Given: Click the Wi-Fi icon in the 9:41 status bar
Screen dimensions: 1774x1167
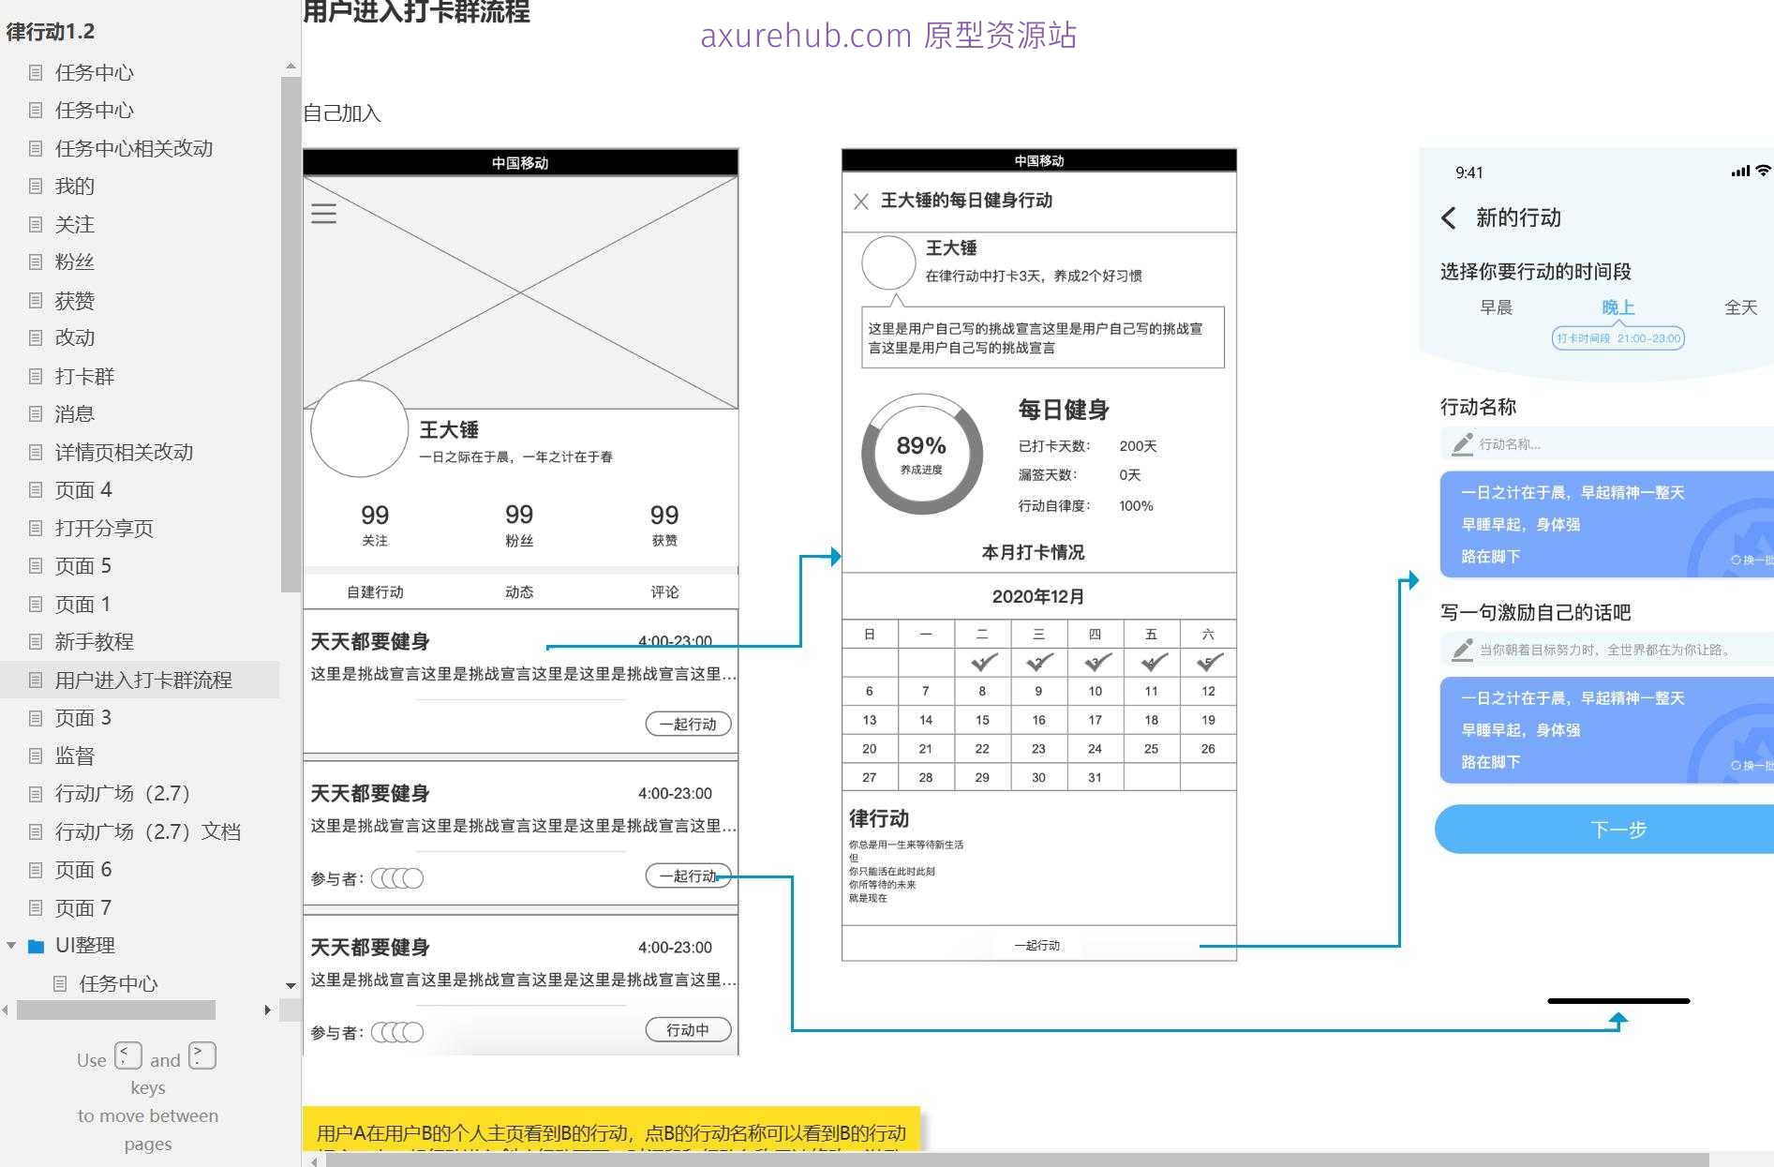Looking at the screenshot, I should tap(1765, 170).
